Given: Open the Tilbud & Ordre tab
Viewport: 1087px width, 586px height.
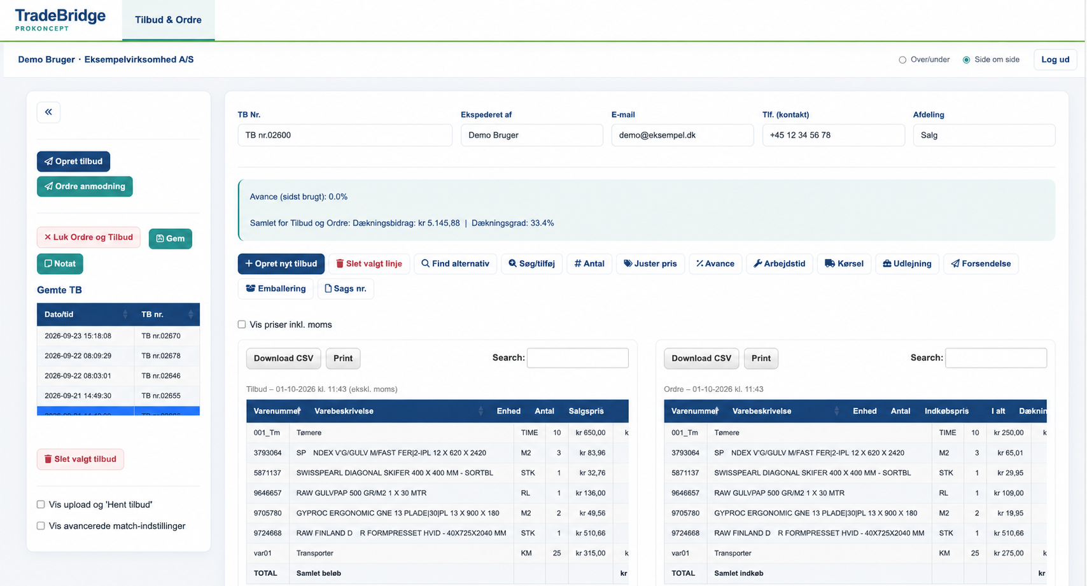Looking at the screenshot, I should coord(168,20).
